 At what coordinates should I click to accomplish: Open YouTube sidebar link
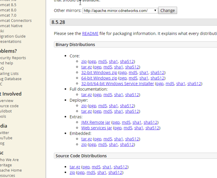point(6,138)
